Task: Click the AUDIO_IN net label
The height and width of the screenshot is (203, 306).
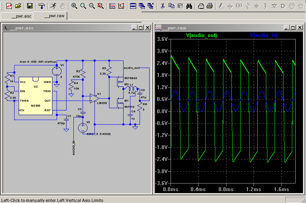Action: point(73,148)
